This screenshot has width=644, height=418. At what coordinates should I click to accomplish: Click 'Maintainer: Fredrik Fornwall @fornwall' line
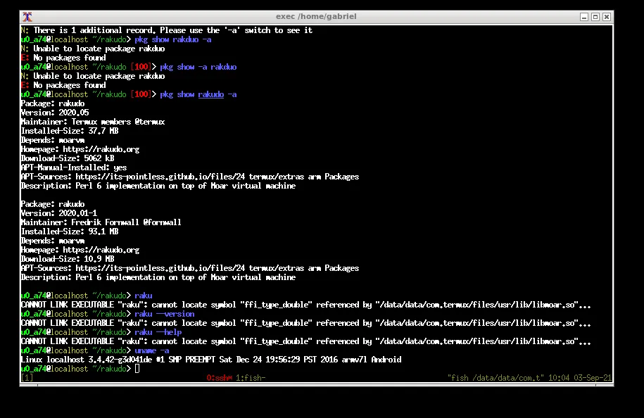coord(101,222)
